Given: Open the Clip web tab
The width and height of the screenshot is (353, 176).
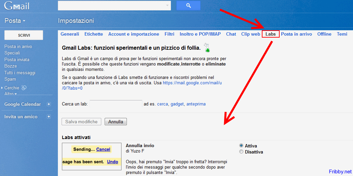Looking at the screenshot, I should coord(251,34).
